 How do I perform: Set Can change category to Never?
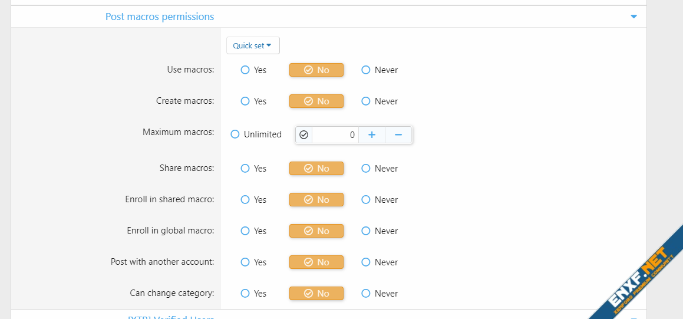(x=366, y=294)
